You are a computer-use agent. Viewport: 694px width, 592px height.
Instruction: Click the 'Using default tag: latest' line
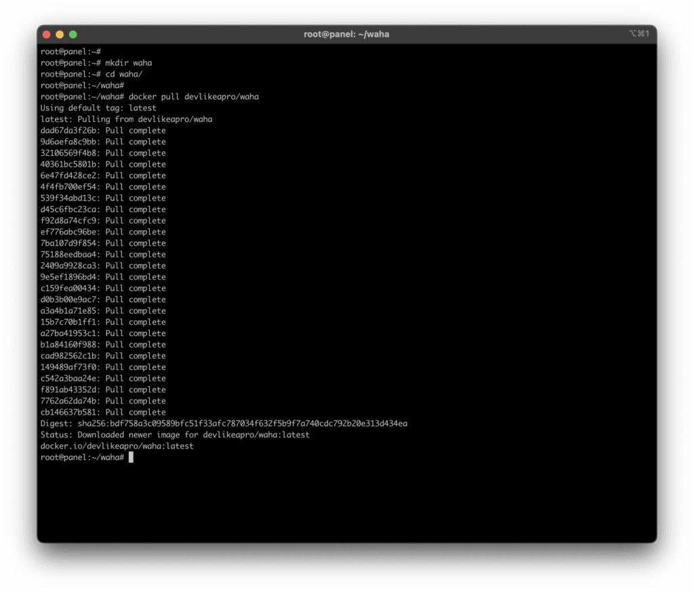(98, 108)
